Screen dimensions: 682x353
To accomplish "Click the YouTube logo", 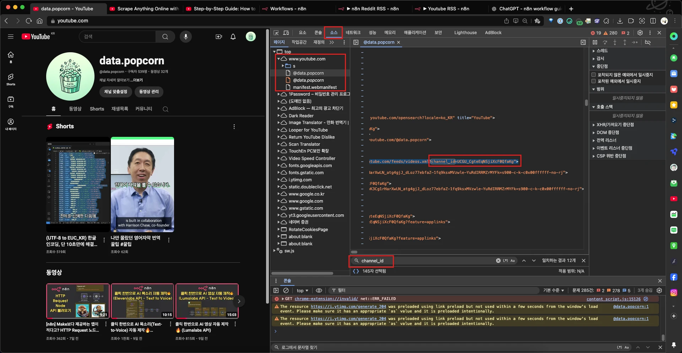I will point(36,37).
